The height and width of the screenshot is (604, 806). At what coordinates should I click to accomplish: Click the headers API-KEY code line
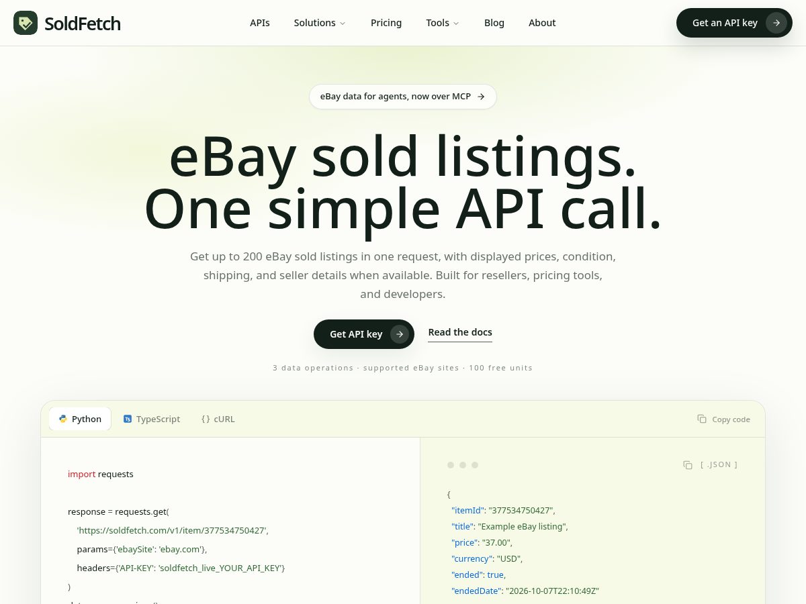pos(181,568)
